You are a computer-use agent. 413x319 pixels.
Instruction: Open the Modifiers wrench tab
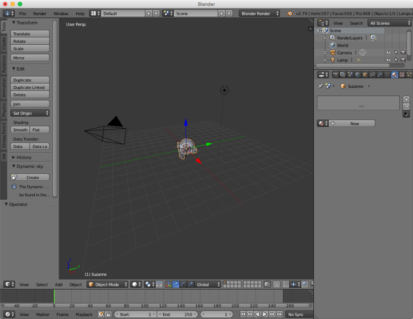pyautogui.click(x=380, y=75)
